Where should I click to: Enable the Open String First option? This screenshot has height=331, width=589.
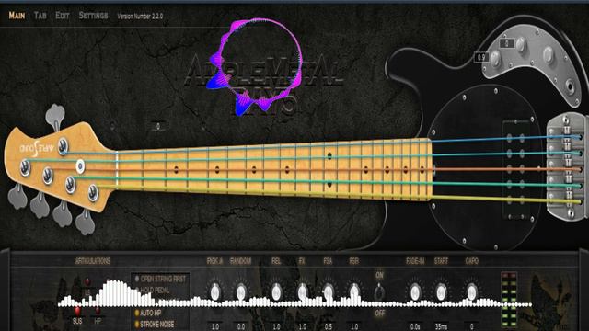[x=160, y=279]
